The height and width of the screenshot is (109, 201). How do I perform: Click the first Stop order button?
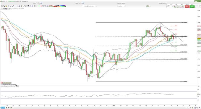(180, 6)
